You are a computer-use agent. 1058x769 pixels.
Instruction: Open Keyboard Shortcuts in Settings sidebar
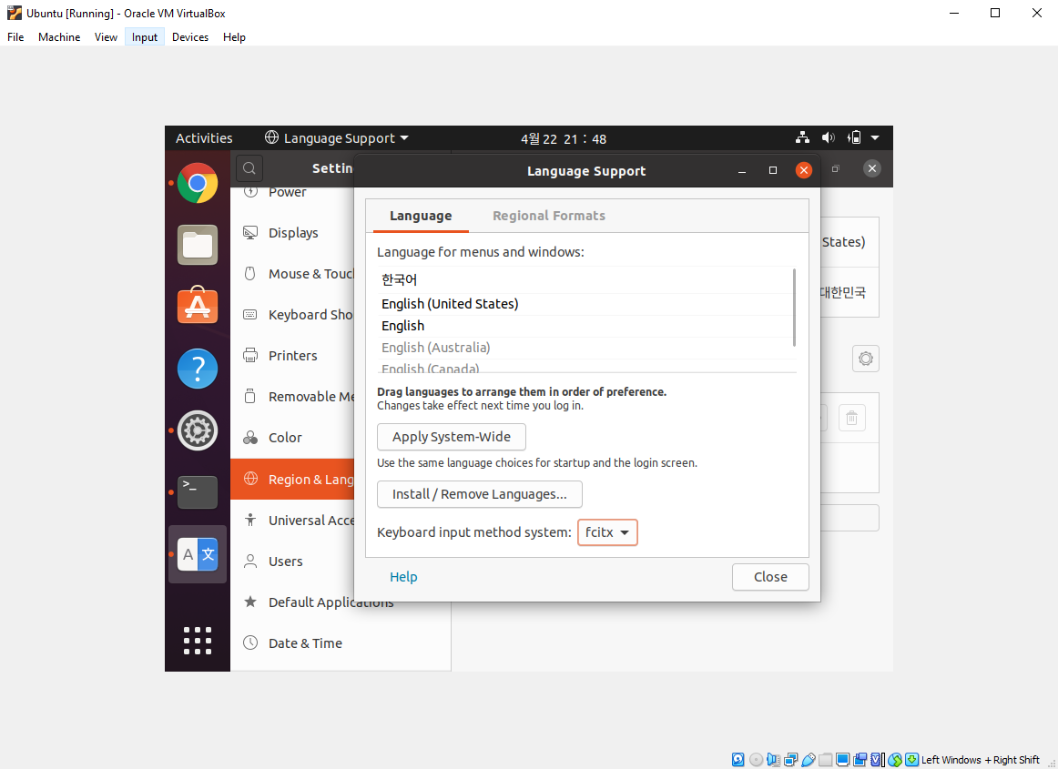tap(293, 315)
